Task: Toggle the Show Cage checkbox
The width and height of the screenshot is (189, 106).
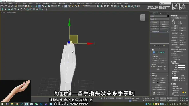Action: tap(172, 92)
